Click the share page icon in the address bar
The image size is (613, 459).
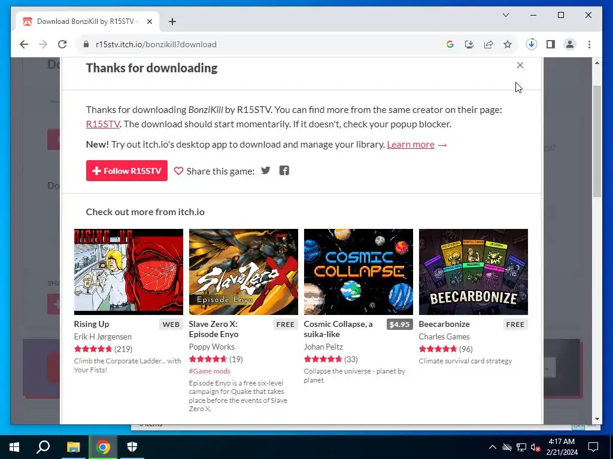tap(488, 44)
